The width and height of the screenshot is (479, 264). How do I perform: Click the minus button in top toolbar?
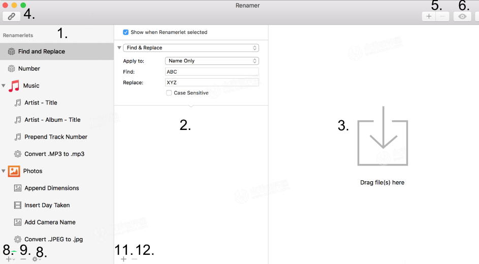[x=442, y=16]
